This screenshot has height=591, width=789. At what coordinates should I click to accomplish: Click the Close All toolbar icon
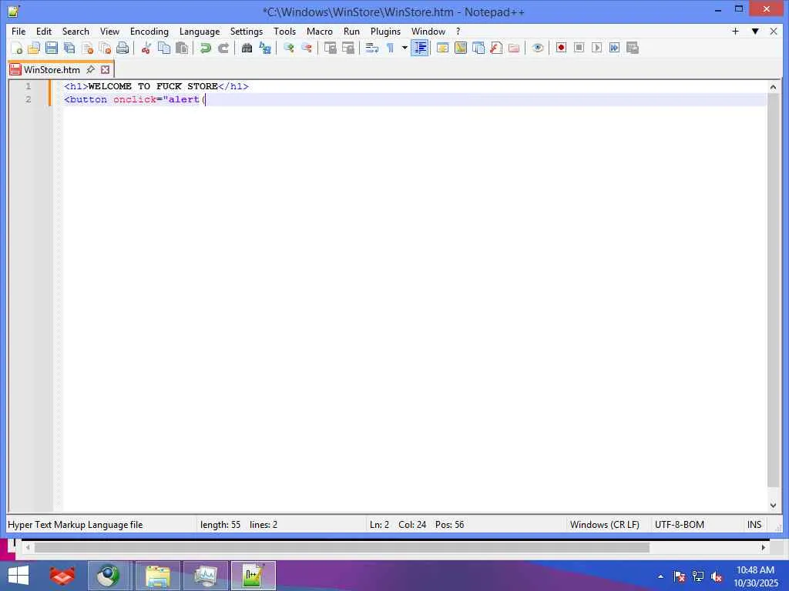tap(105, 48)
